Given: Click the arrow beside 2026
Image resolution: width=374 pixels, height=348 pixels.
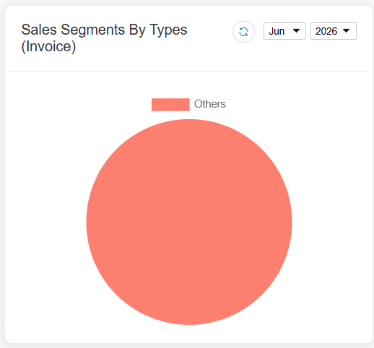Looking at the screenshot, I should [347, 30].
